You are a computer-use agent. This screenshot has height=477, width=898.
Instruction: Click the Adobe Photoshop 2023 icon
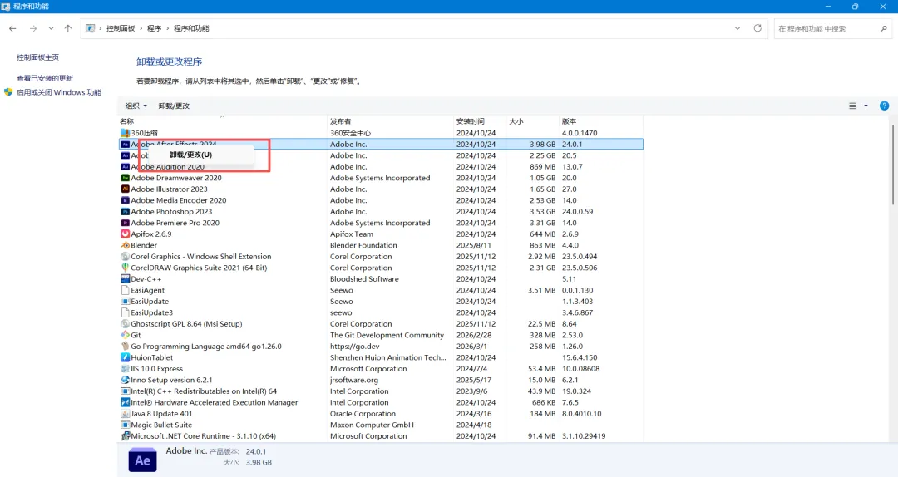click(125, 212)
